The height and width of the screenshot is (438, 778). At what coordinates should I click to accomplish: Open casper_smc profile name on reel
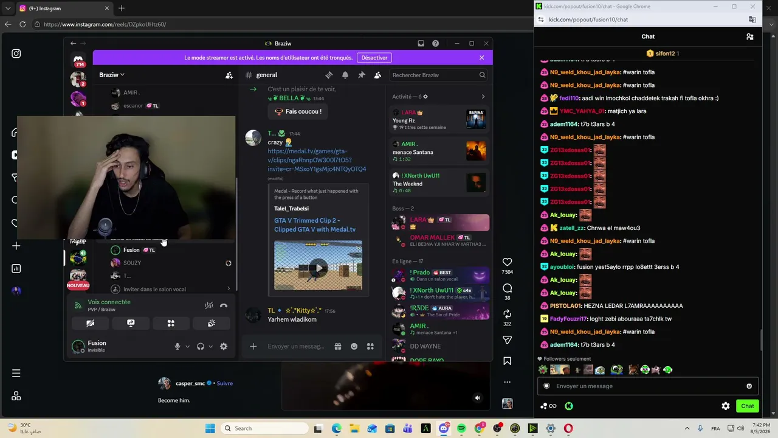pyautogui.click(x=190, y=383)
